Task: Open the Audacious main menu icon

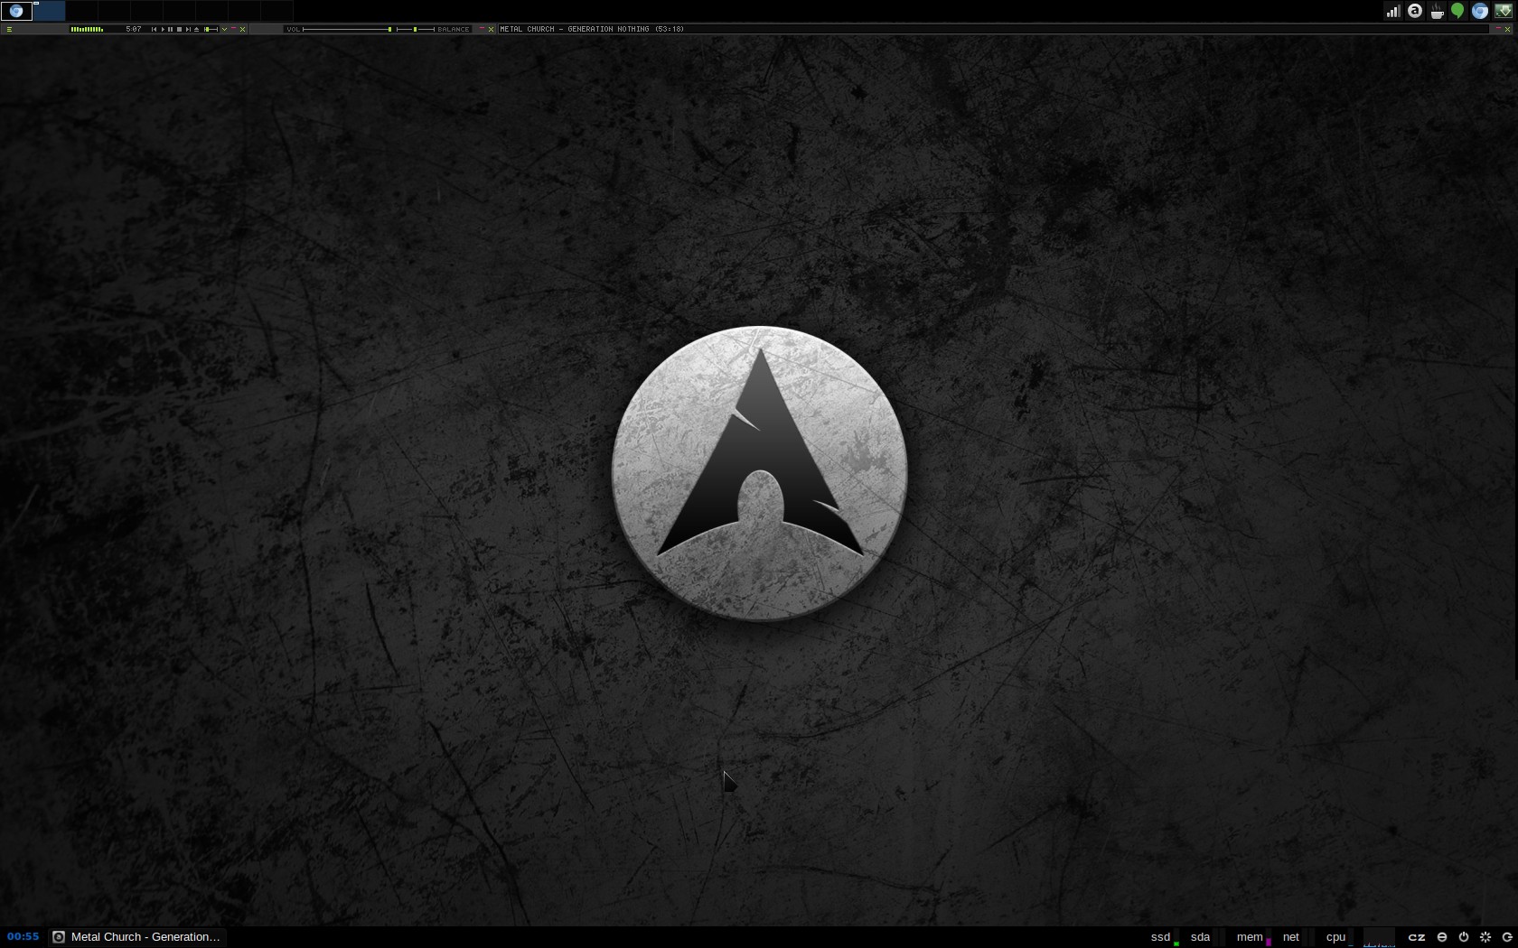Action: [9, 29]
